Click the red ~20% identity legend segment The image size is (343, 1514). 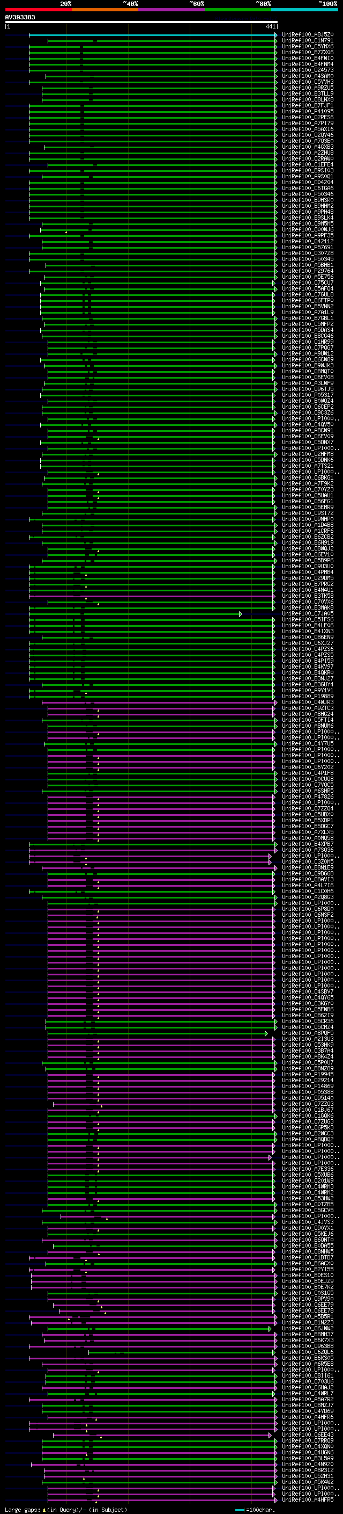point(38,10)
